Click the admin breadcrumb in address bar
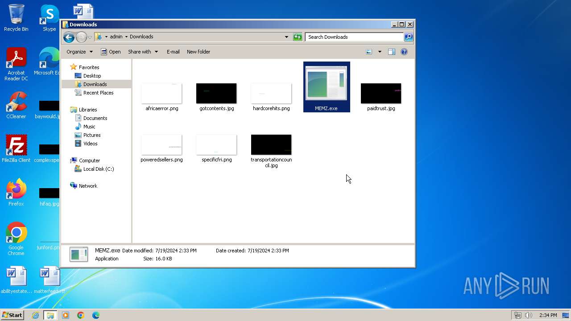Screen dimensions: 571x321 (116, 37)
